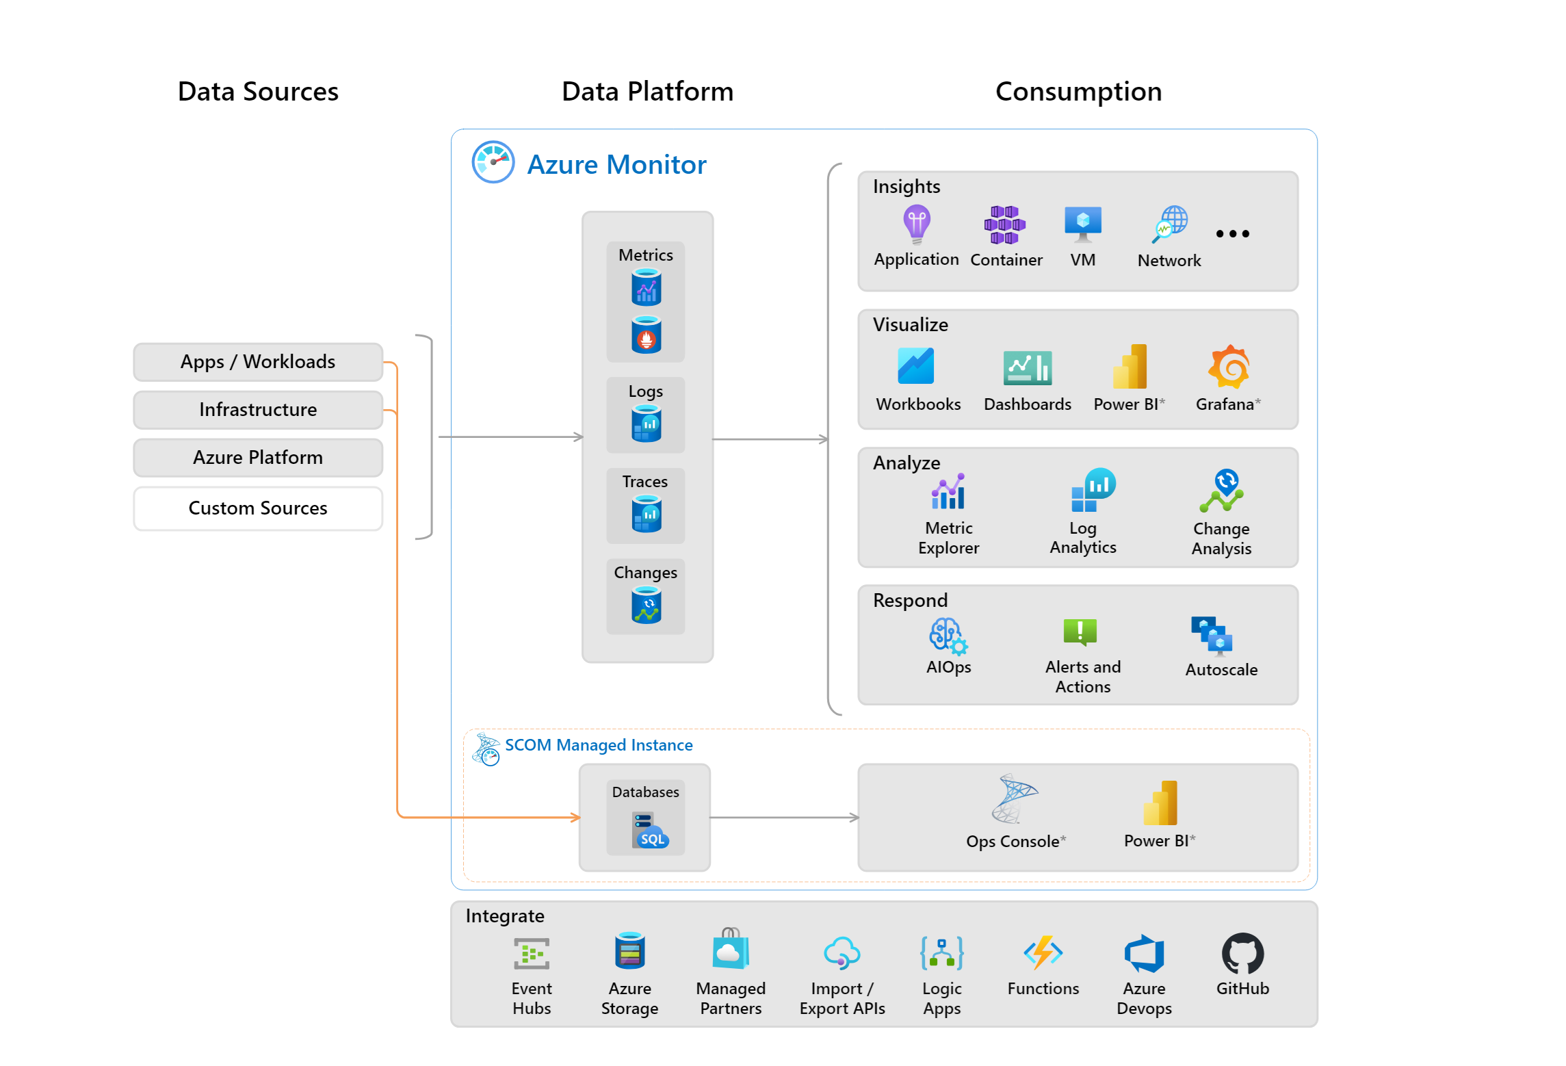Screen dimensions: 1566x1066
Task: Click the Autoscale icon
Action: 1212,636
